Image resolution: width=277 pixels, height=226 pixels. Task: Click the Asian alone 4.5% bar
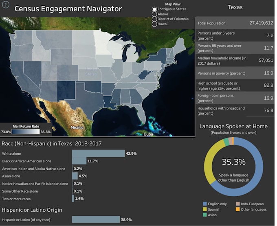75,176
